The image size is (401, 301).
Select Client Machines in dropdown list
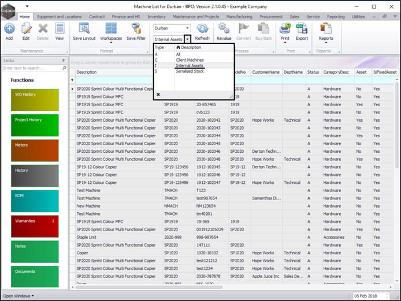click(194, 60)
